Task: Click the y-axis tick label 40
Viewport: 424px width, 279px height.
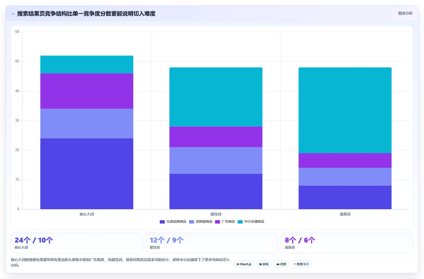Action: coord(17,91)
